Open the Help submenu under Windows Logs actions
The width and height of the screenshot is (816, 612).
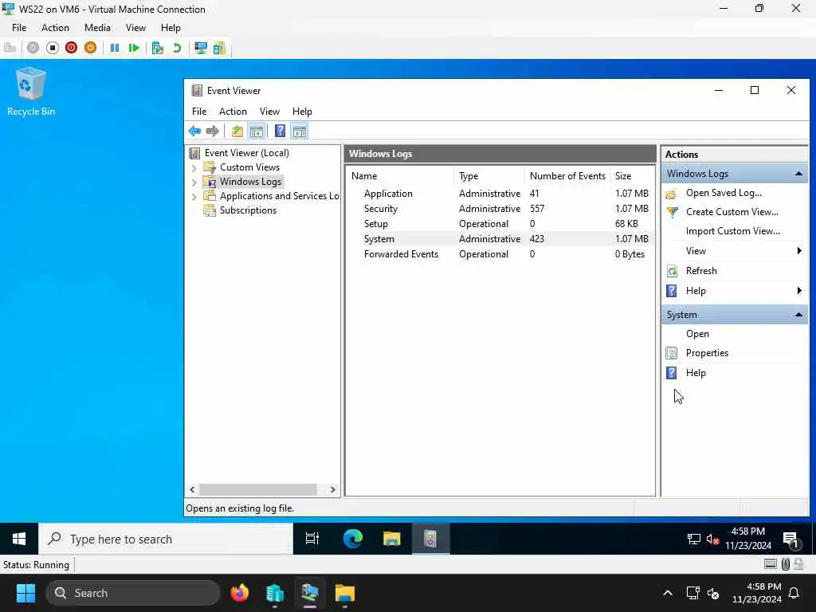[734, 291]
